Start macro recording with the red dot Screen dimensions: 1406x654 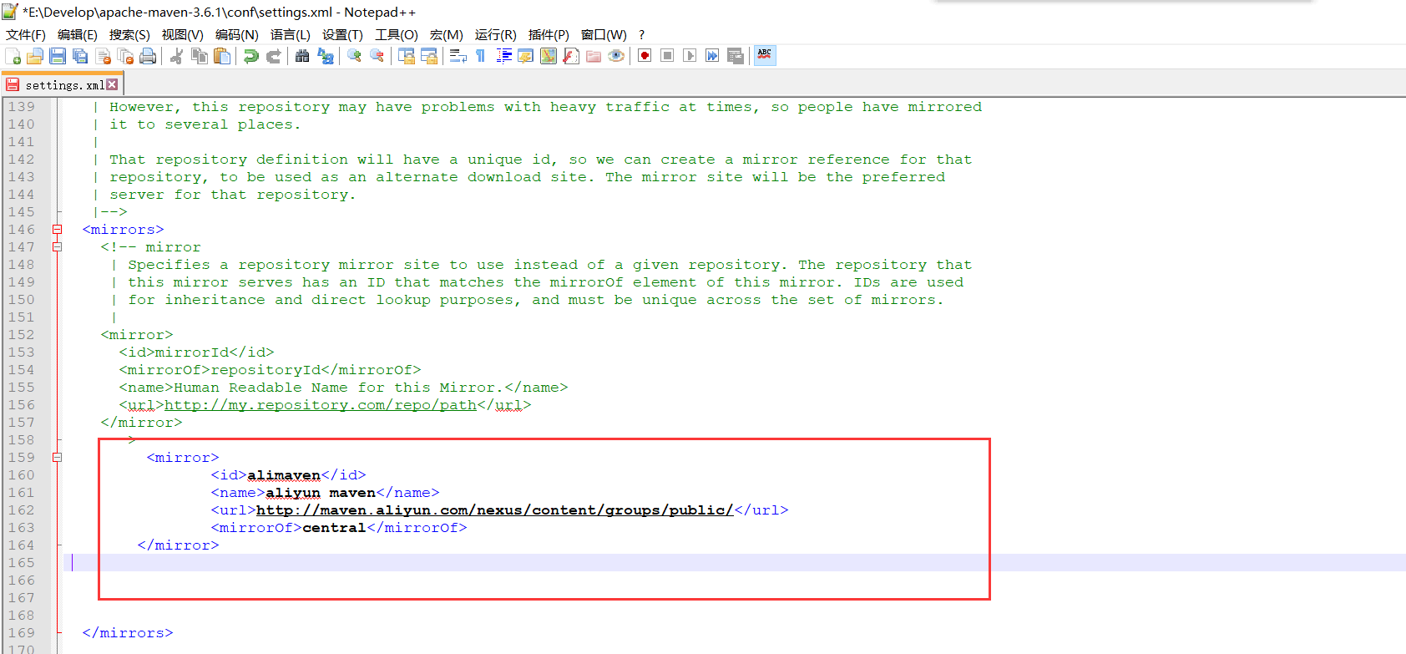point(645,56)
